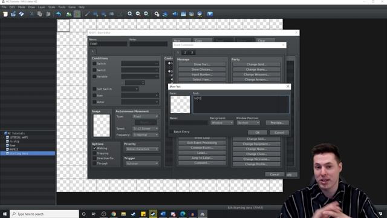Click the Show Choices command button
Screen dimensions: 387x218
(x=201, y=70)
